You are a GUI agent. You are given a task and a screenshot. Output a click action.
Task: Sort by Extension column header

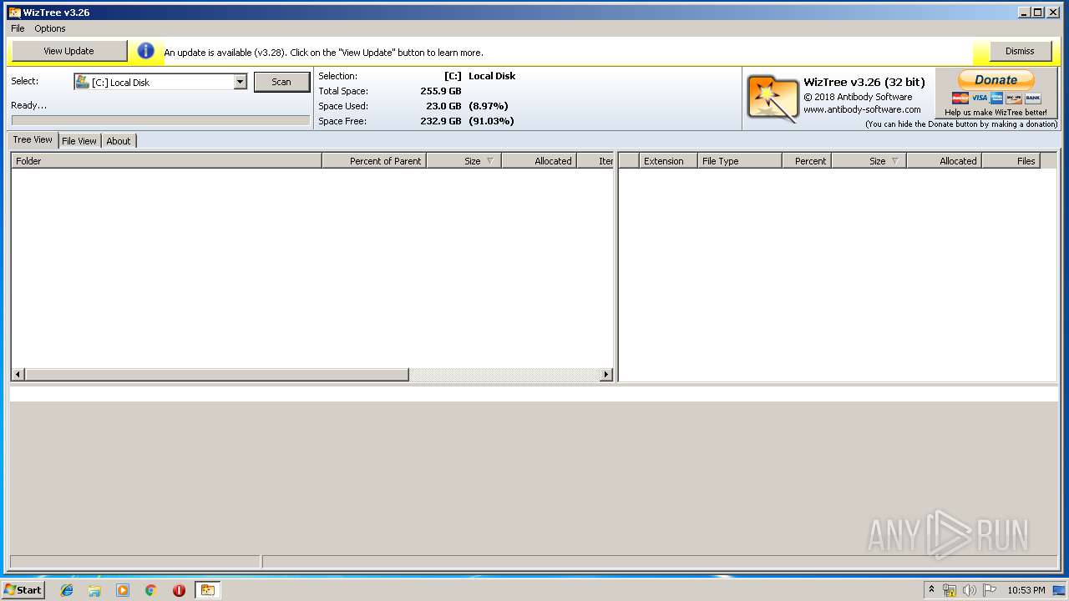click(668, 161)
